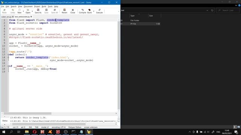Click the 'filetype: Python' status entry
This screenshot has height=135, width=241.
tap(75, 127)
